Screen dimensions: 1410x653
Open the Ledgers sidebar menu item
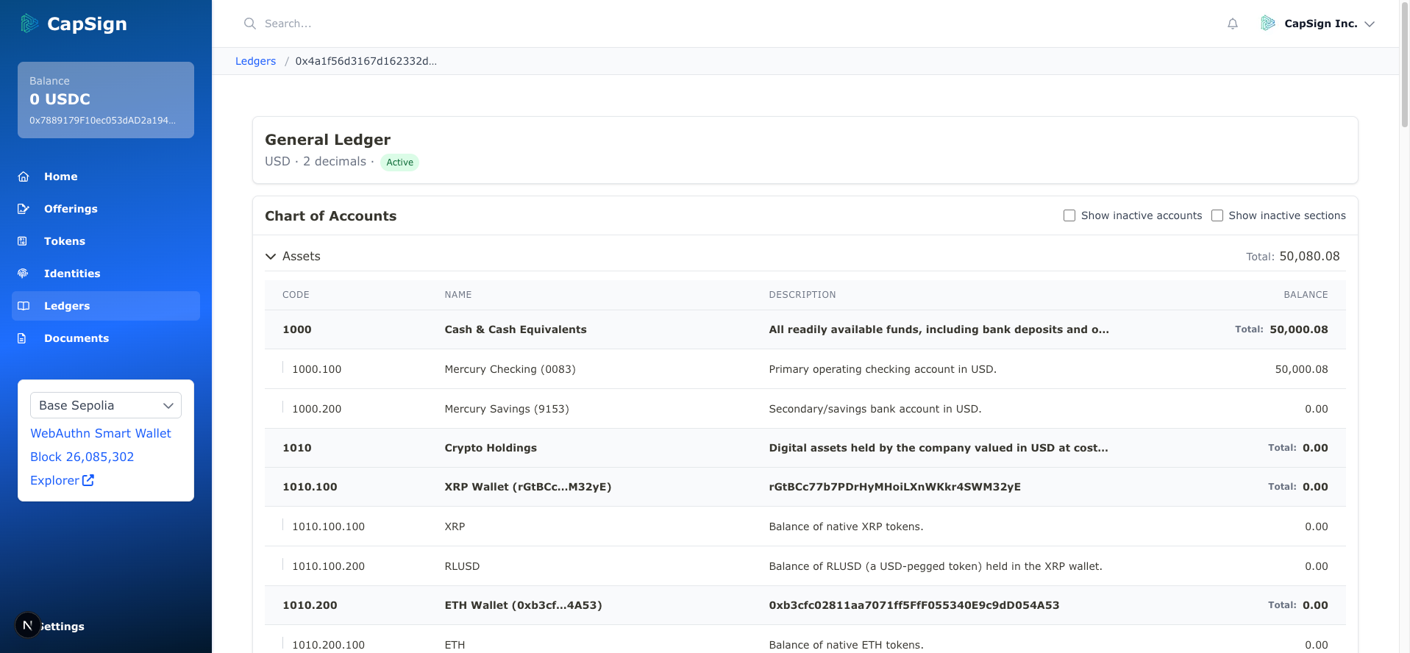[67, 306]
